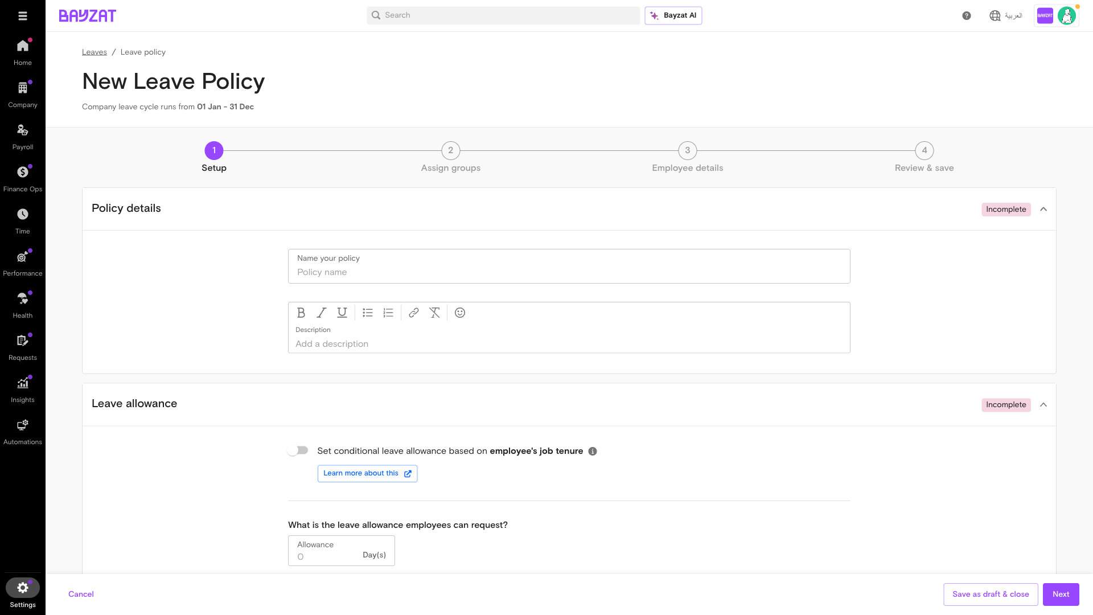Open the Company section

pos(23,95)
